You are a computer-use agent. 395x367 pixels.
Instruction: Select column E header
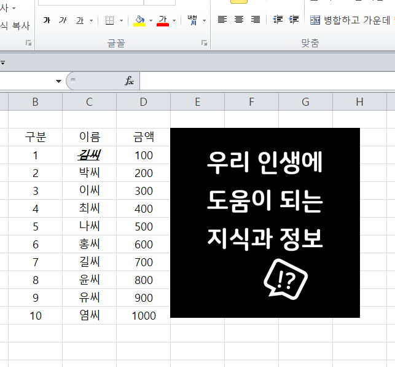click(198, 102)
